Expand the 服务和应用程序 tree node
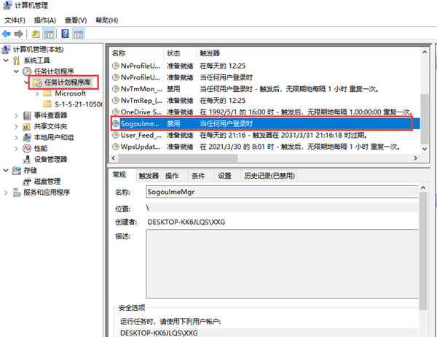The image size is (437, 337). pos(7,193)
